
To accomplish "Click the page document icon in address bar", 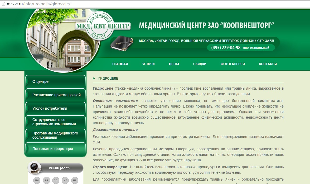I will (3, 4).
